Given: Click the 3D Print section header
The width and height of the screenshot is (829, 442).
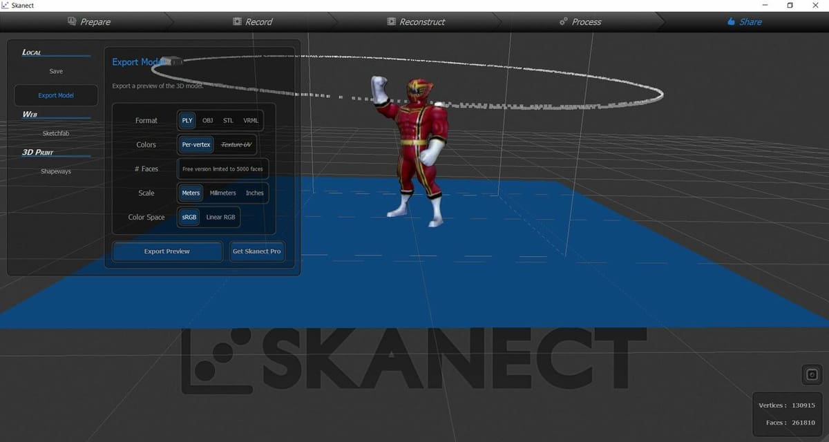Looking at the screenshot, I should [x=38, y=152].
